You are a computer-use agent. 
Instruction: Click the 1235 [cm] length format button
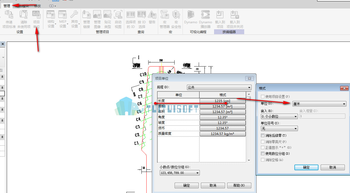pos(223,101)
